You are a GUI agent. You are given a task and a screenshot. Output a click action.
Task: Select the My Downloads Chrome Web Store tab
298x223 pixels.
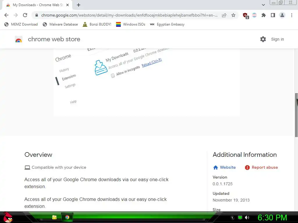point(37,5)
